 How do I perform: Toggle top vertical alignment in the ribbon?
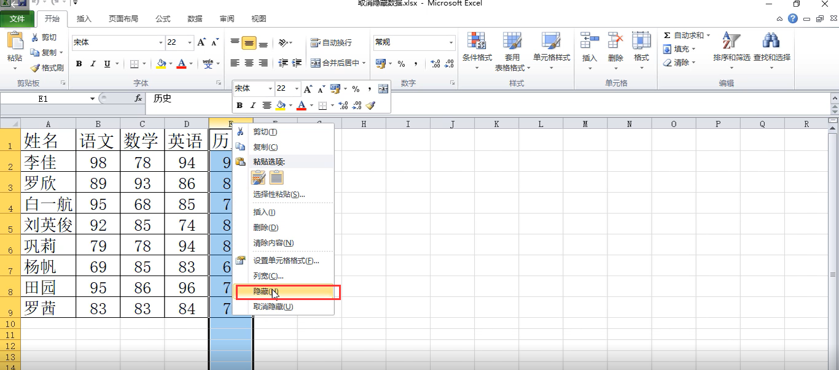tap(235, 42)
